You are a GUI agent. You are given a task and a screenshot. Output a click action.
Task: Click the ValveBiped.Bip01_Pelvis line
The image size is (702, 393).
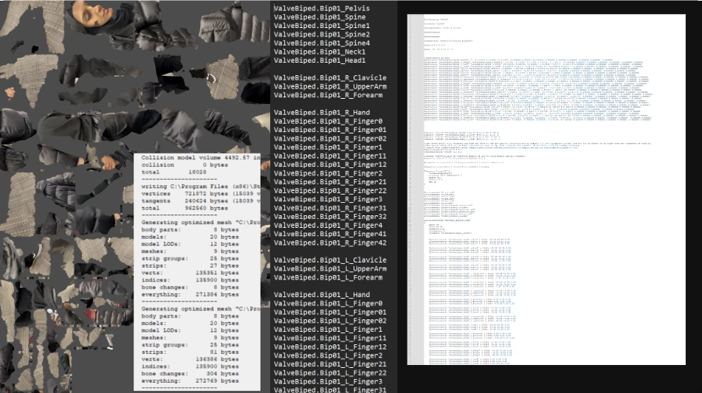coord(322,8)
